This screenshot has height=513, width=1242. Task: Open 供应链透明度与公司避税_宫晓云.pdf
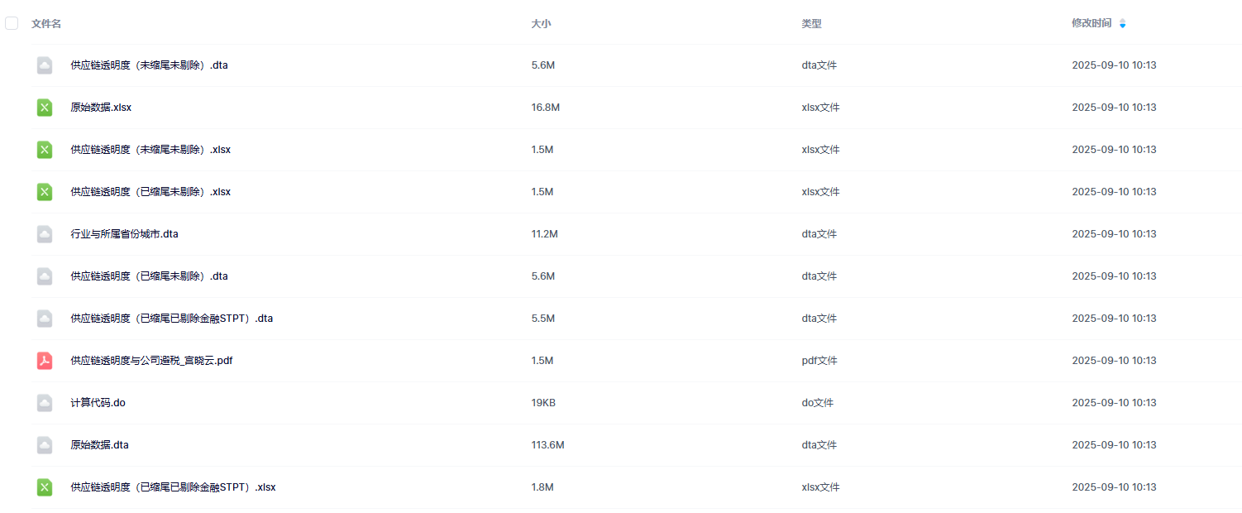pos(151,361)
